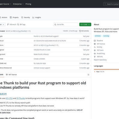Image resolution: width=119 pixels, height=119 pixels.
Task: Open Rust 100.0% language link
Action: point(100,72)
